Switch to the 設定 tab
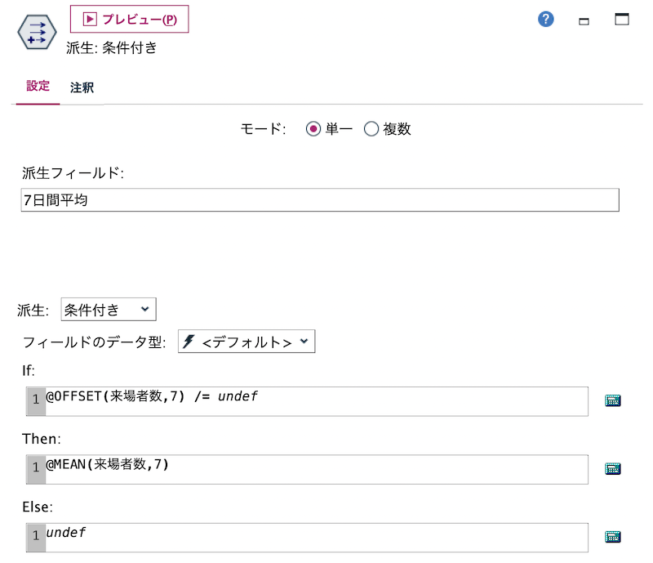Viewport: 653px width, 563px height. click(x=37, y=86)
